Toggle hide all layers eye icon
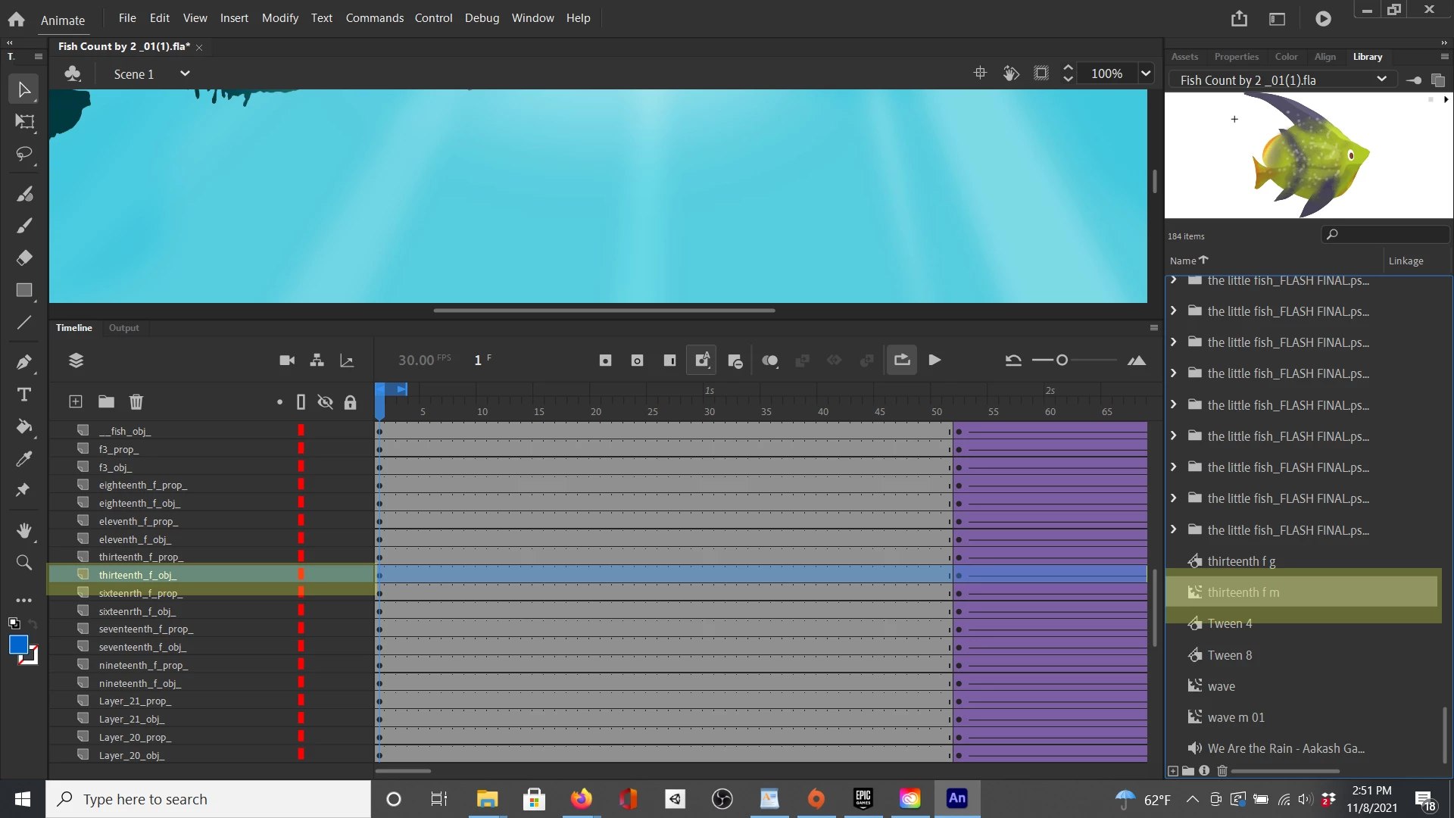The height and width of the screenshot is (818, 1454). 326,401
